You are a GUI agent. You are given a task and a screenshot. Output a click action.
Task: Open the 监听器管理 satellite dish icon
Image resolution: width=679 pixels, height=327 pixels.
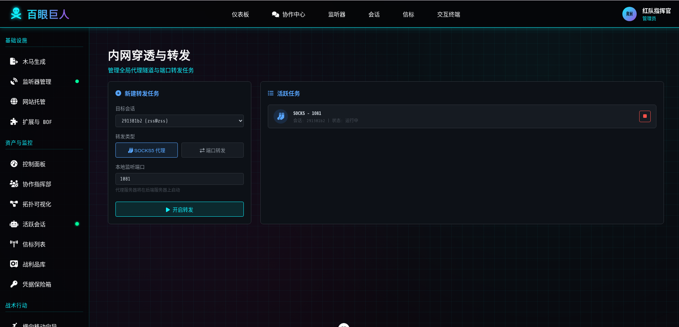14,82
